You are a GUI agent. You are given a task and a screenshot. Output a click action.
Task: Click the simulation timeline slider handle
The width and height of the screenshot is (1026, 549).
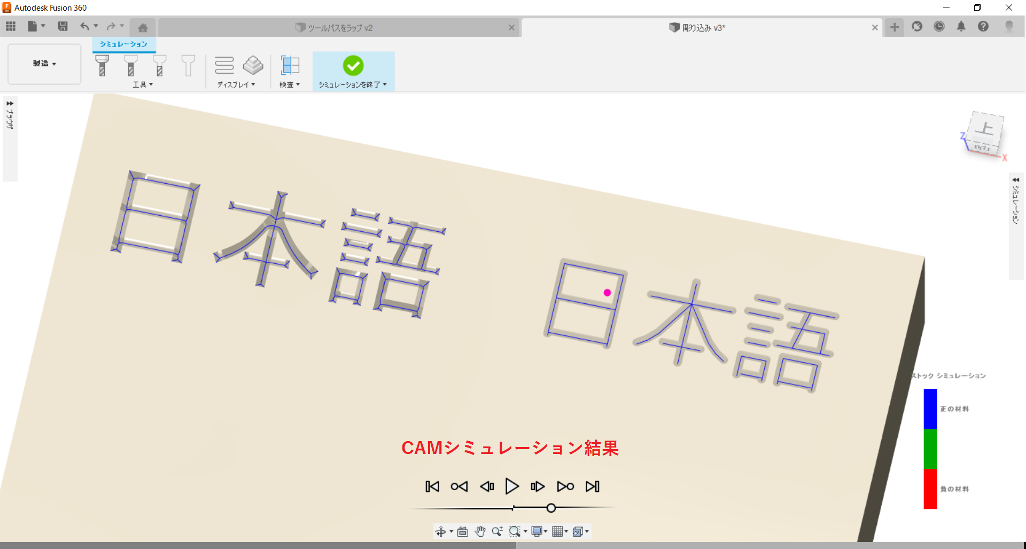[551, 508]
